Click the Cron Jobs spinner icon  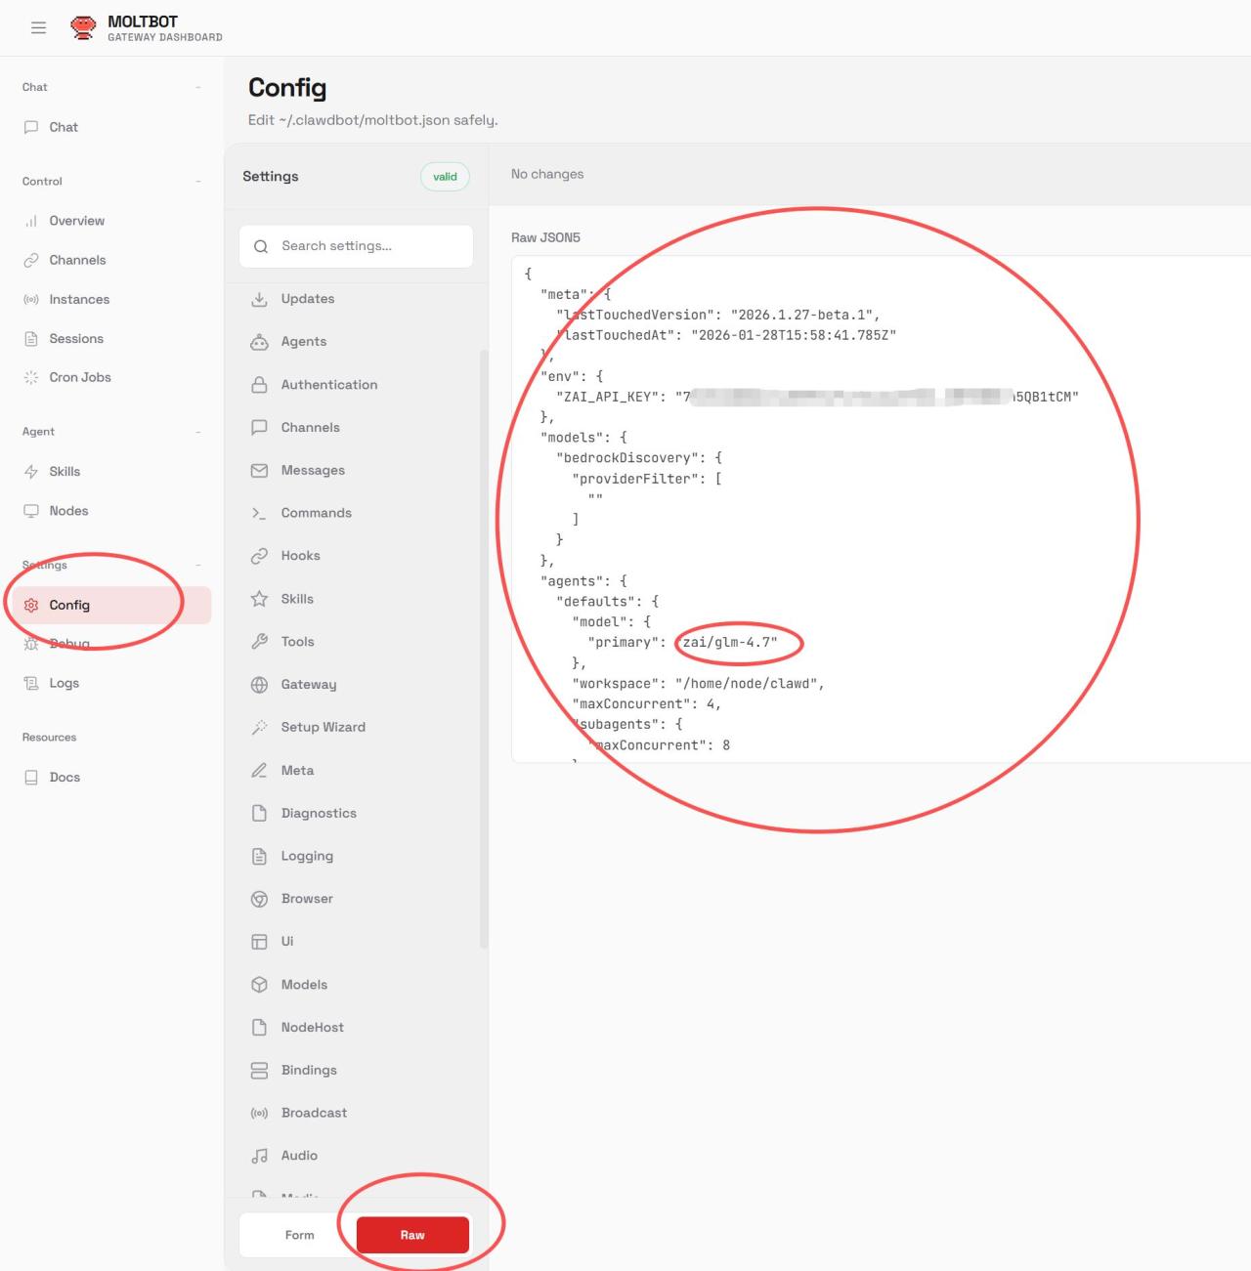31,377
